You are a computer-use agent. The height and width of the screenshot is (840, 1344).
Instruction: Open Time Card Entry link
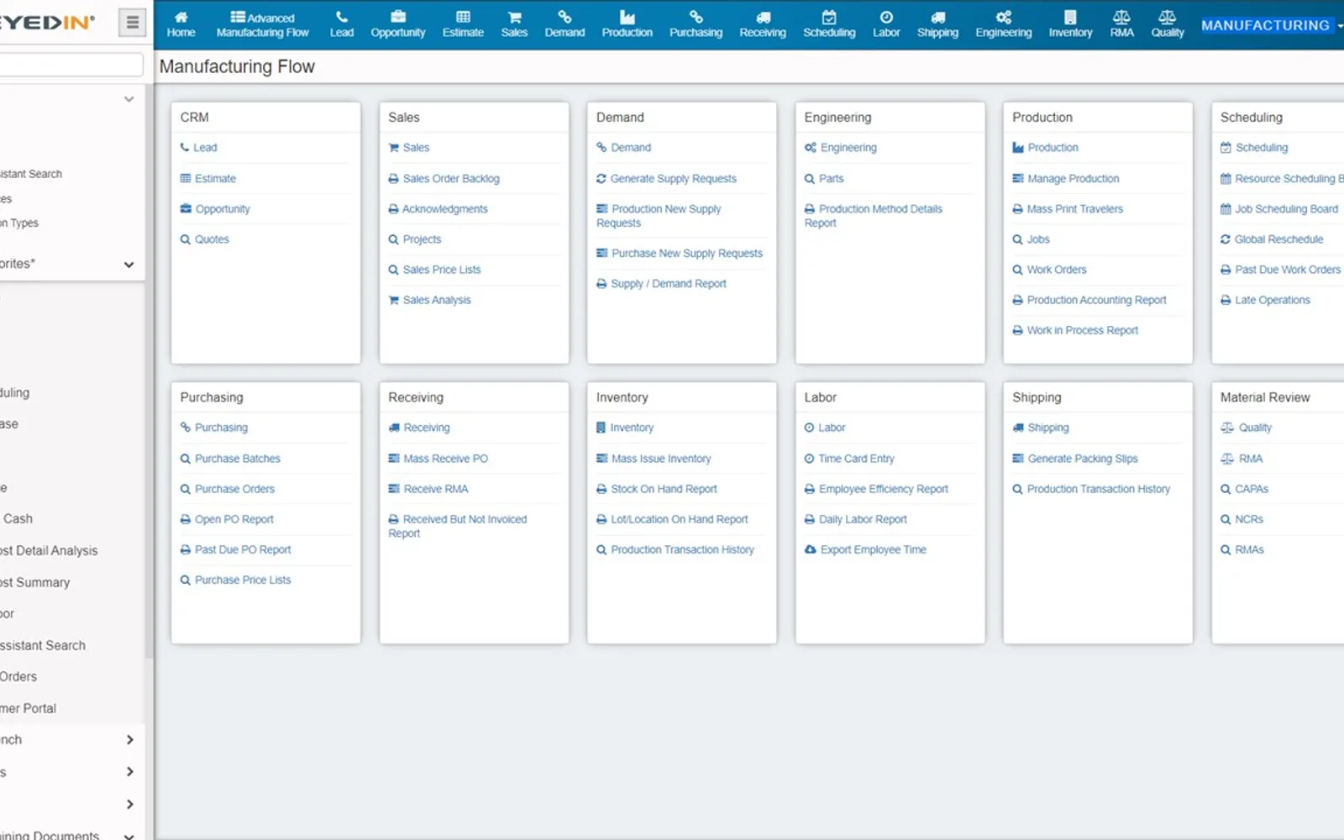pos(856,459)
